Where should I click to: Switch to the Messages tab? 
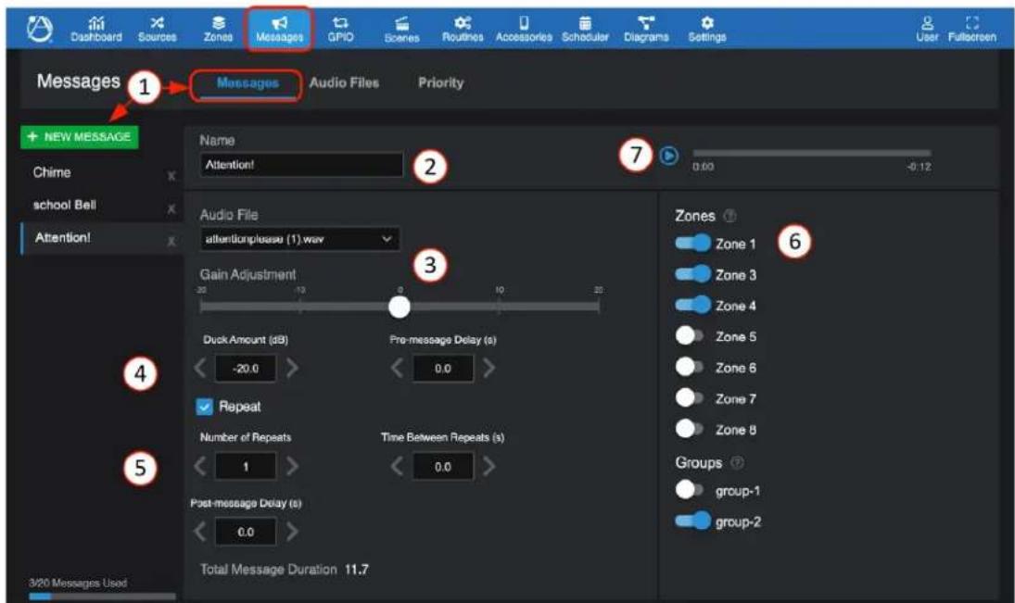pos(247,82)
